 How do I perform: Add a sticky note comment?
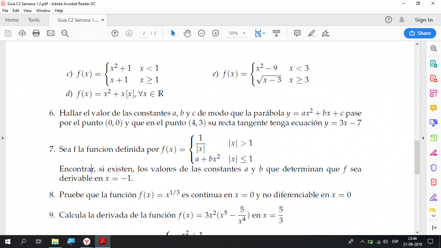click(297, 33)
